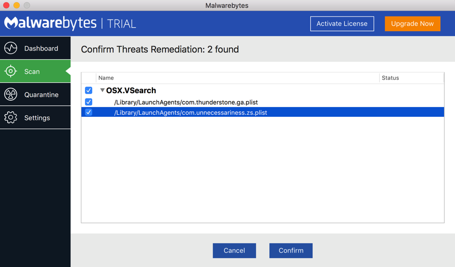The image size is (455, 267).
Task: Uncheck com.thunderstone.ga.plist checkbox
Action: (89, 102)
